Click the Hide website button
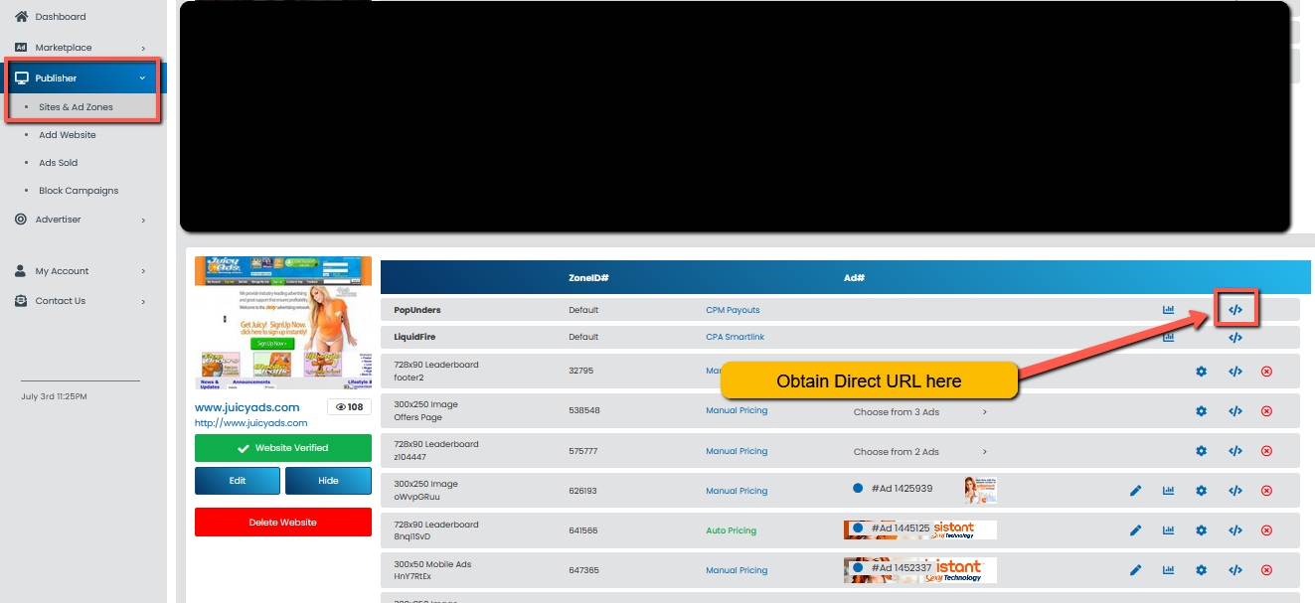 (328, 481)
